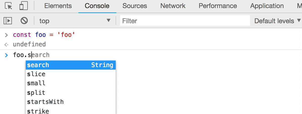Open the Network tab
This screenshot has width=302, height=114.
click(173, 6)
